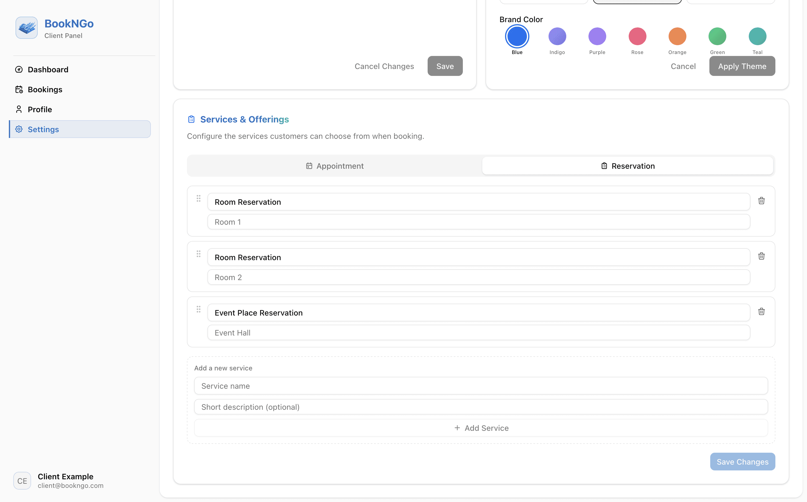Select the Teal brand color
This screenshot has width=807, height=502.
(x=757, y=36)
